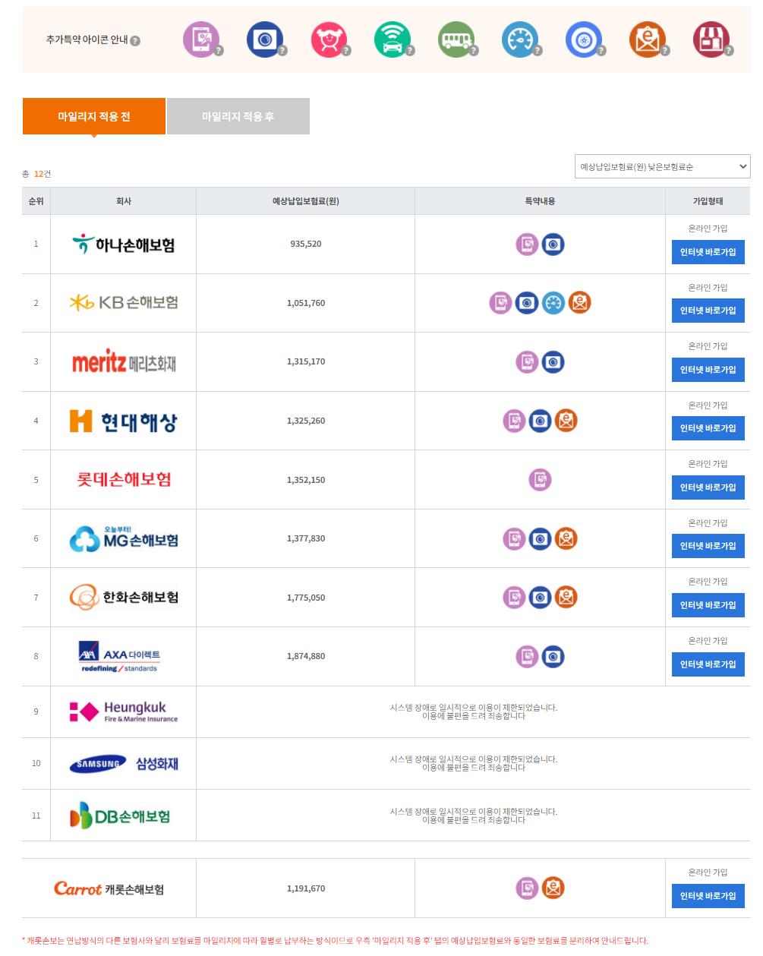Click the orange e-mail icon in KB손해보험 row
Image resolution: width=763 pixels, height=956 pixels.
tap(579, 303)
